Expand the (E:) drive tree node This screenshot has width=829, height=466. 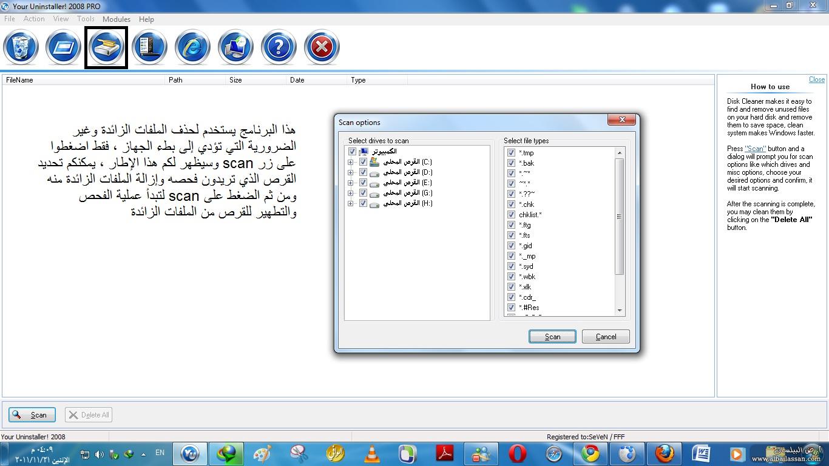point(350,183)
